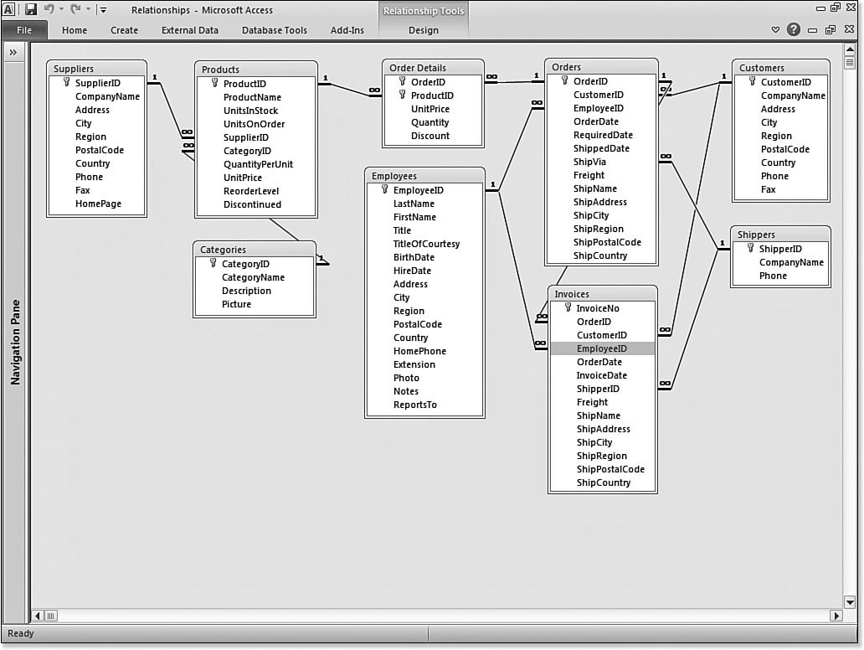Viewport: 864px width, 650px height.
Task: Open Access Help with the question mark icon
Action: [x=793, y=30]
